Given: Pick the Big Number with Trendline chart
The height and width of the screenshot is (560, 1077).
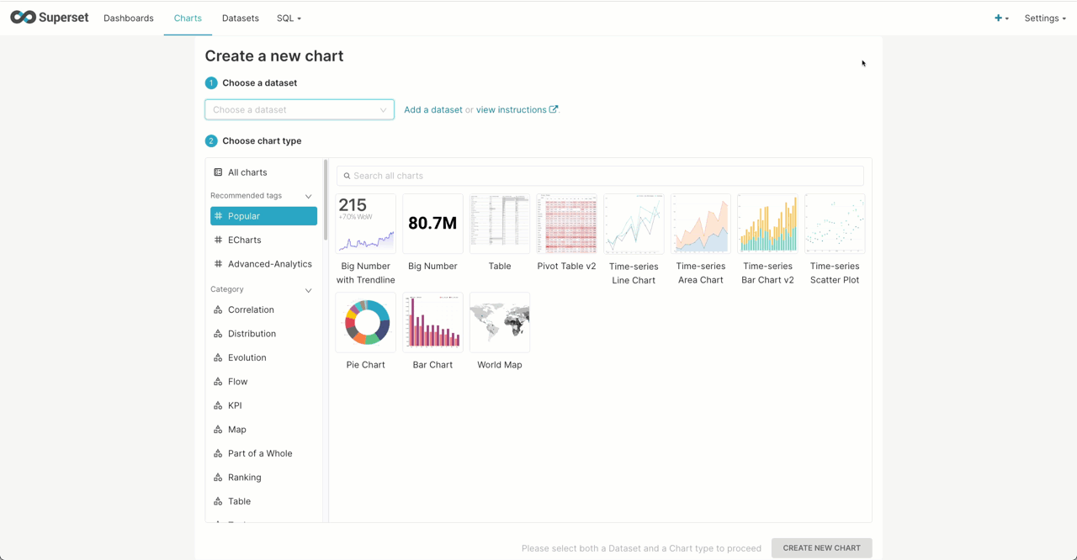Looking at the screenshot, I should 365,225.
